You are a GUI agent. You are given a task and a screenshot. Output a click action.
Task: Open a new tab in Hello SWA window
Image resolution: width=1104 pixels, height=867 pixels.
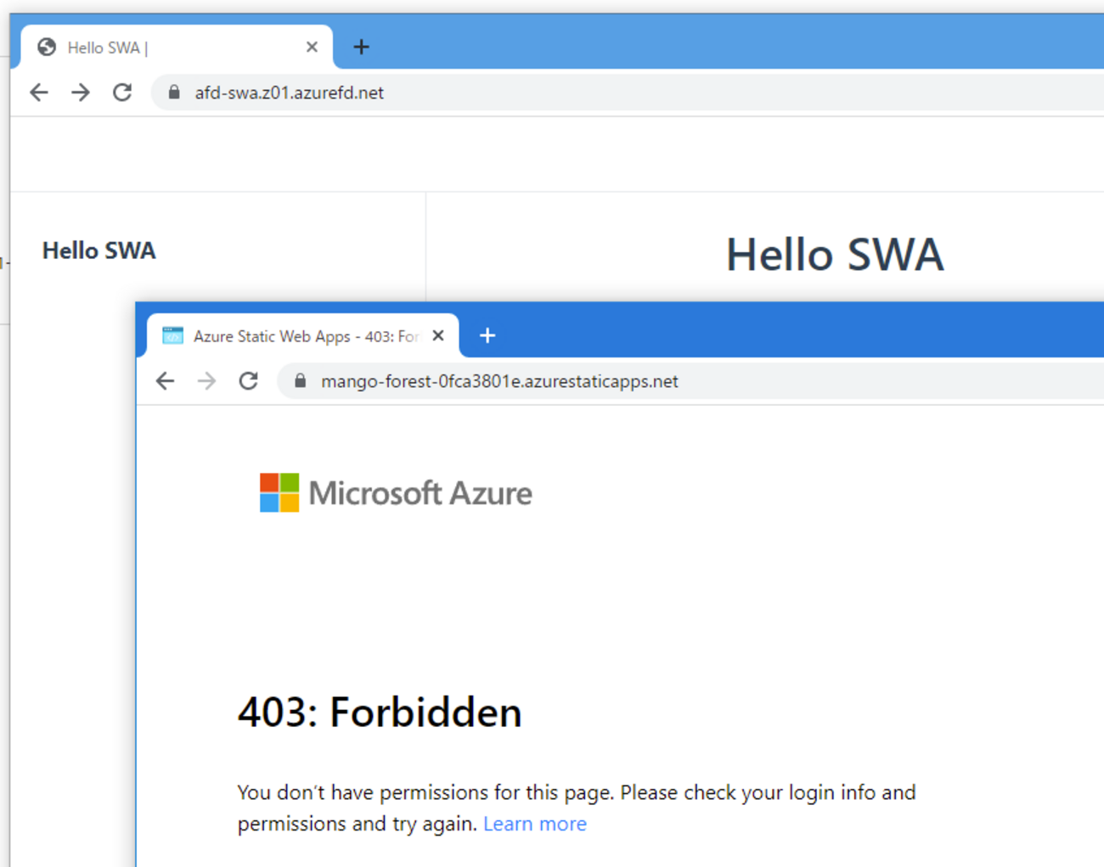tap(361, 48)
